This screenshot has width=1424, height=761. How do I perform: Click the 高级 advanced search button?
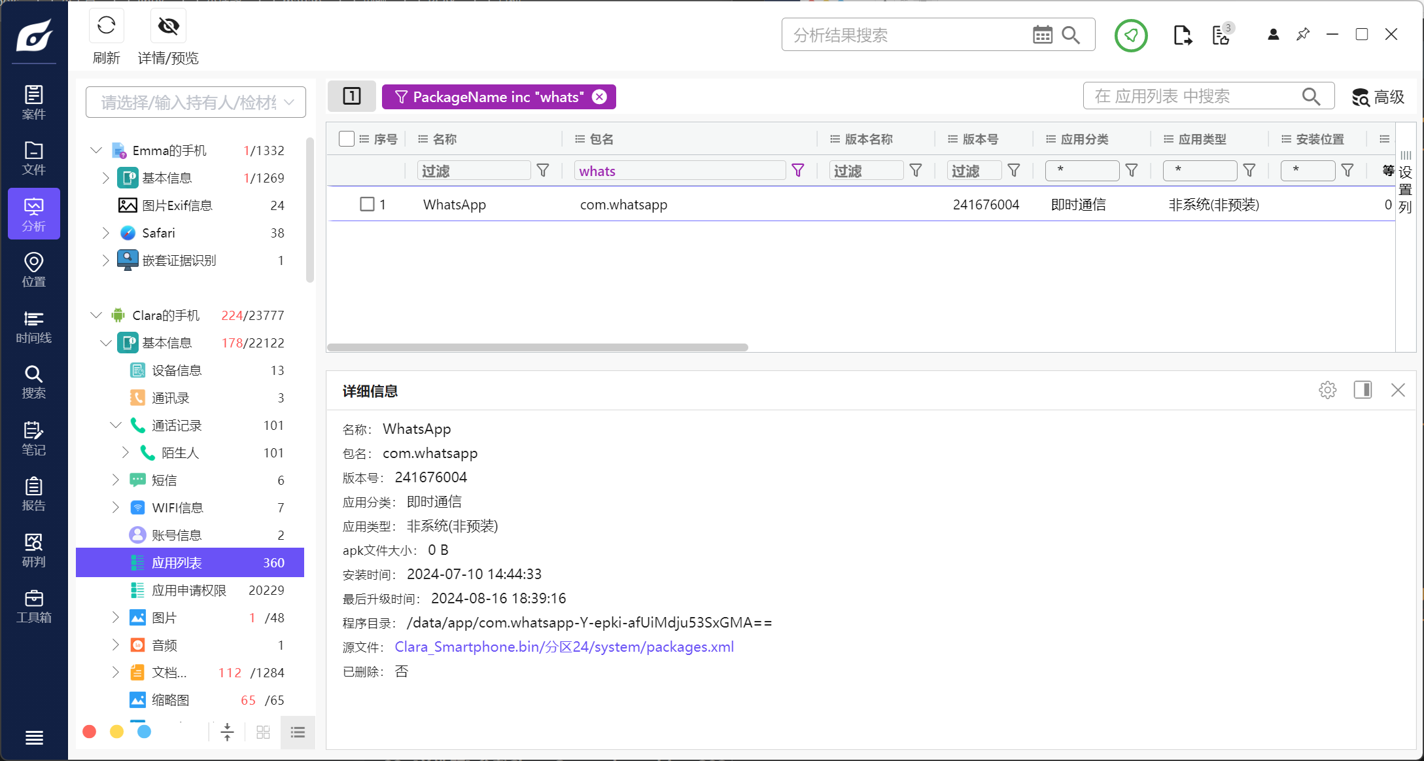coord(1378,97)
